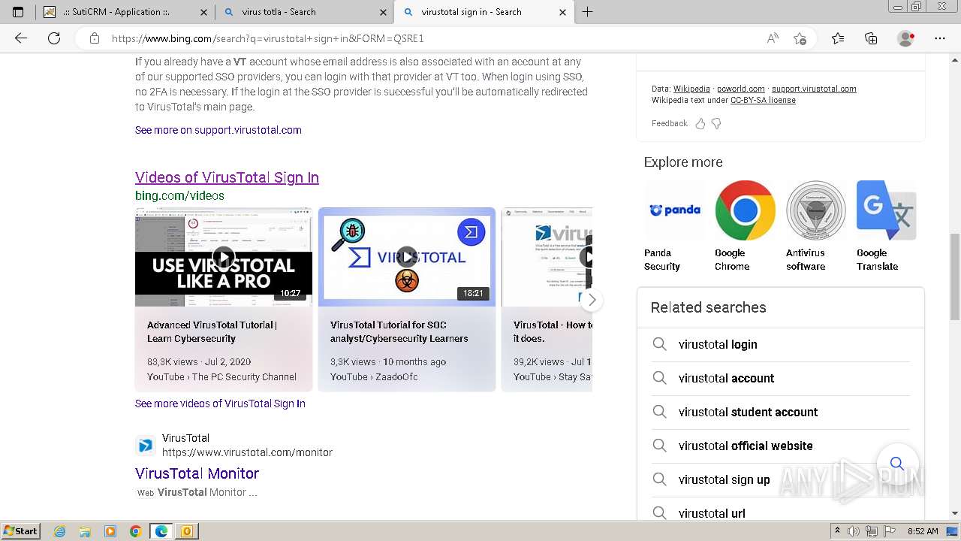This screenshot has height=541, width=961.
Task: Open Chrome from taskbar
Action: [x=136, y=531]
